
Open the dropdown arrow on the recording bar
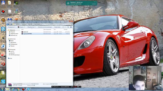click(x=52, y=87)
